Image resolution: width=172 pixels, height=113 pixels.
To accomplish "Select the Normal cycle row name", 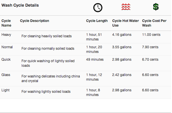I will coord(7,47).
